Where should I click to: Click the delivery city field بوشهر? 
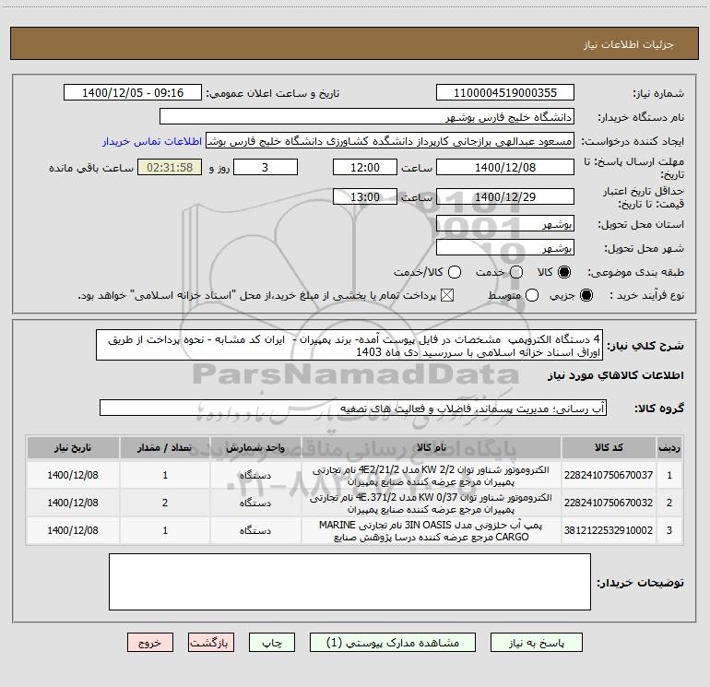pos(505,247)
